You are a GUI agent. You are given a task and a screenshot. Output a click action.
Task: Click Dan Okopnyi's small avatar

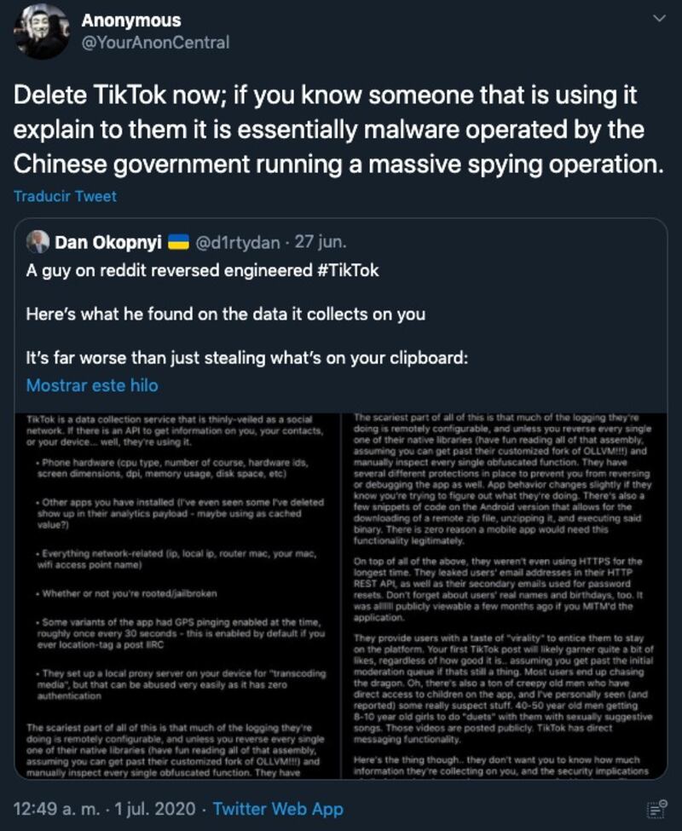coord(38,243)
